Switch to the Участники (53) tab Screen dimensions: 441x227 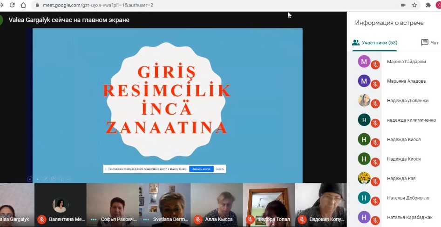(x=375, y=43)
